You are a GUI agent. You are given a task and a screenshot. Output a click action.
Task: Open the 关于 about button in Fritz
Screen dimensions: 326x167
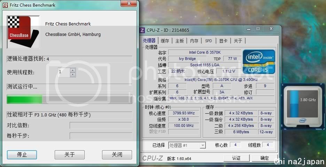tap(69, 155)
